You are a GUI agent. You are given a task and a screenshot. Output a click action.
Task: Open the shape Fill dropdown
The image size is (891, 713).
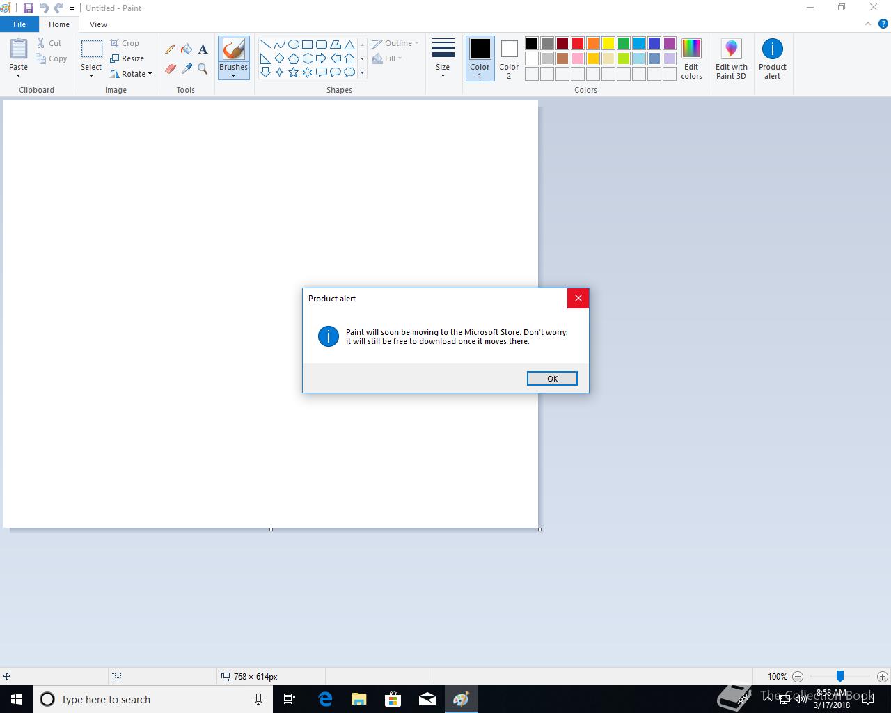pos(388,58)
